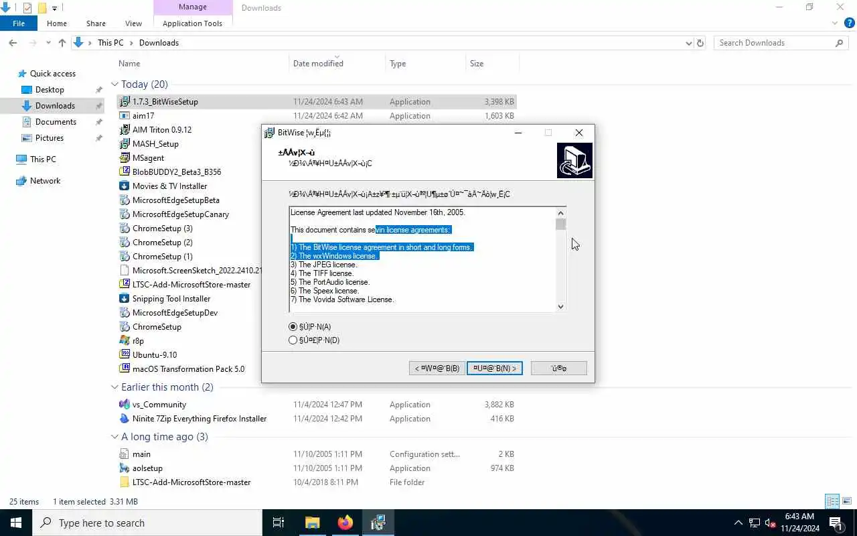The image size is (857, 536).
Task: Select Movies & TV Installer icon
Action: pyautogui.click(x=125, y=186)
